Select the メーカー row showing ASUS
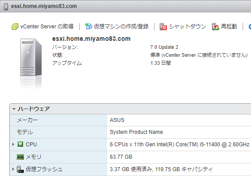The height and width of the screenshot is (176, 251). click(x=130, y=120)
